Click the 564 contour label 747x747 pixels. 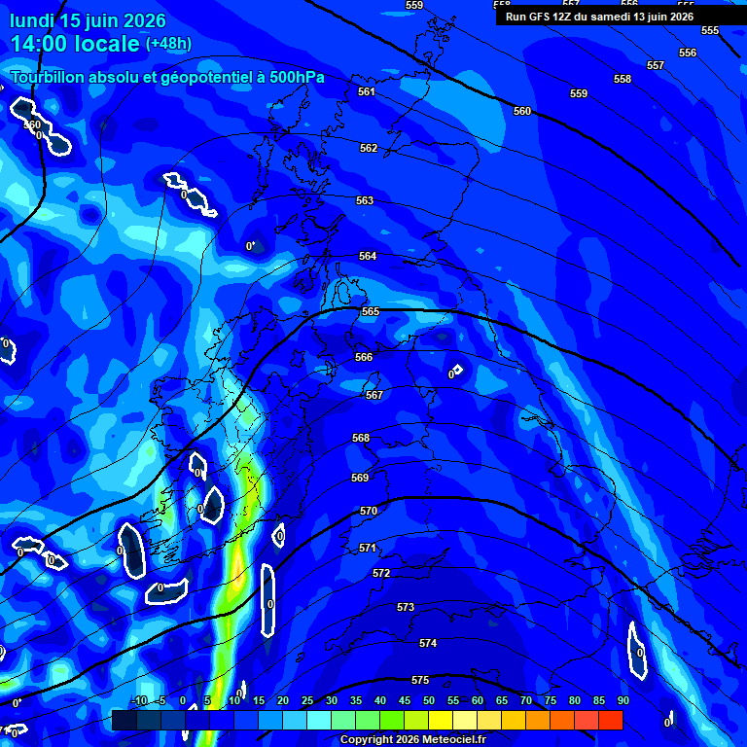click(x=368, y=257)
